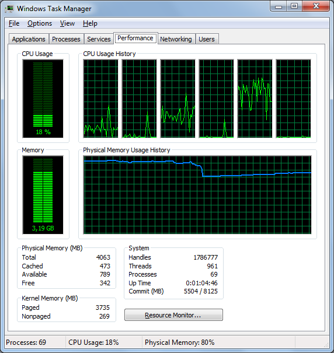The height and width of the screenshot is (353, 334).
Task: Click the Threads value 961
Action: (213, 266)
